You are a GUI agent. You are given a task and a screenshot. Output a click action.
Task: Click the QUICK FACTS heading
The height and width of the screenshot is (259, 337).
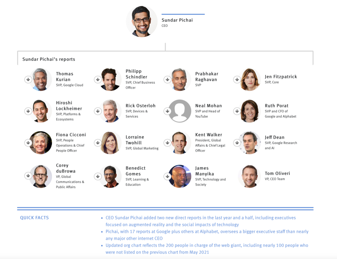[x=34, y=217]
